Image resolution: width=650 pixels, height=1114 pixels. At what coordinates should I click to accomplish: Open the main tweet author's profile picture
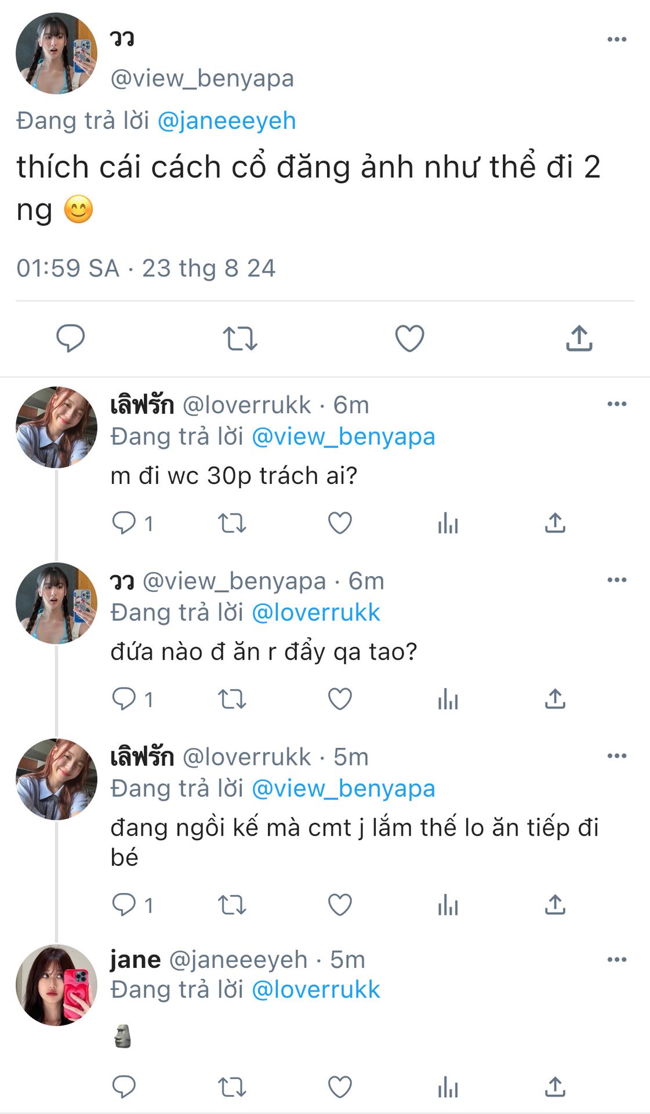click(56, 53)
